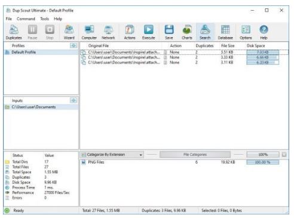Viewport: 294px width, 218px height.
Task: Select the PNG Files category row
Action: (x=184, y=162)
